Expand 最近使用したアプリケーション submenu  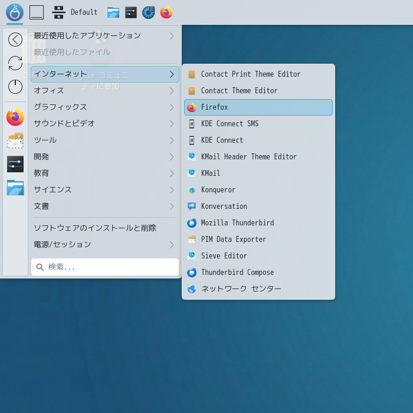coord(105,36)
